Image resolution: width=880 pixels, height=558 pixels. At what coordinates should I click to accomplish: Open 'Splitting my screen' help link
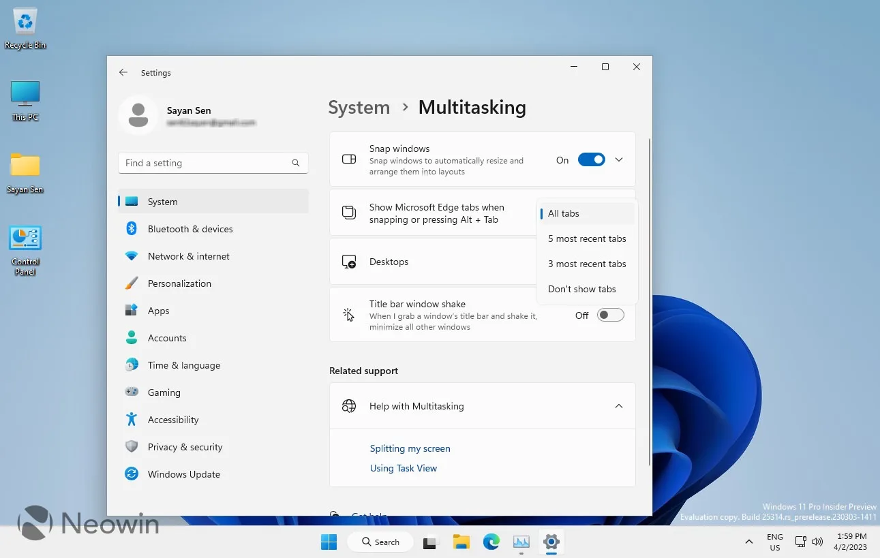[410, 448]
